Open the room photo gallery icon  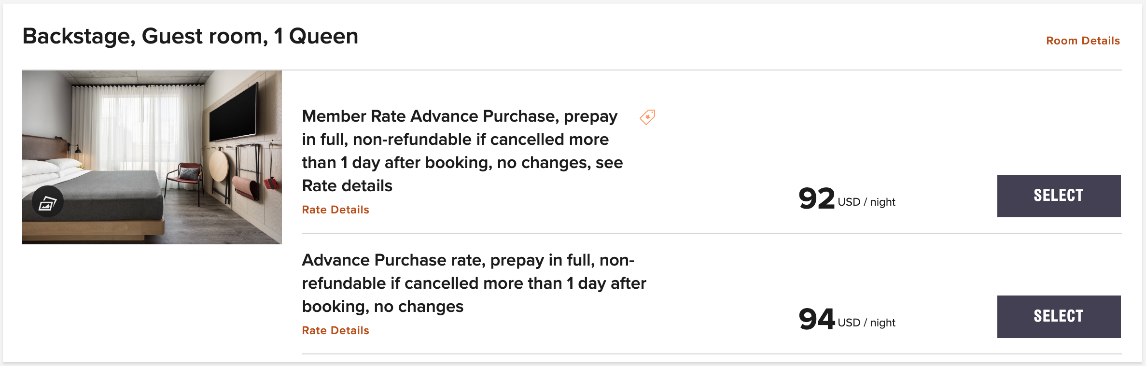[x=47, y=202]
